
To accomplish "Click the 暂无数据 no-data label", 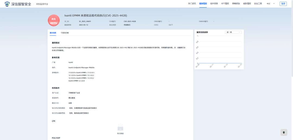I will pyautogui.click(x=120, y=134).
